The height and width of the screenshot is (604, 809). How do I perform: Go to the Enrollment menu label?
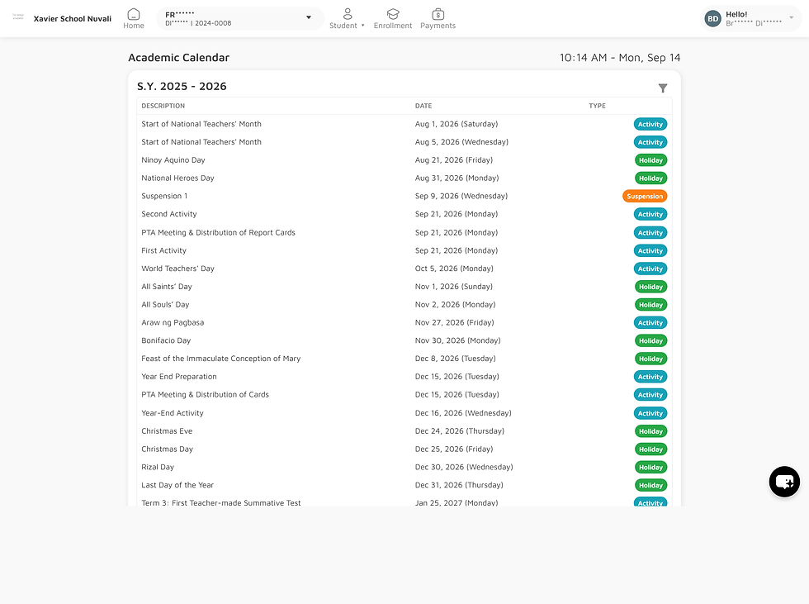coord(393,26)
